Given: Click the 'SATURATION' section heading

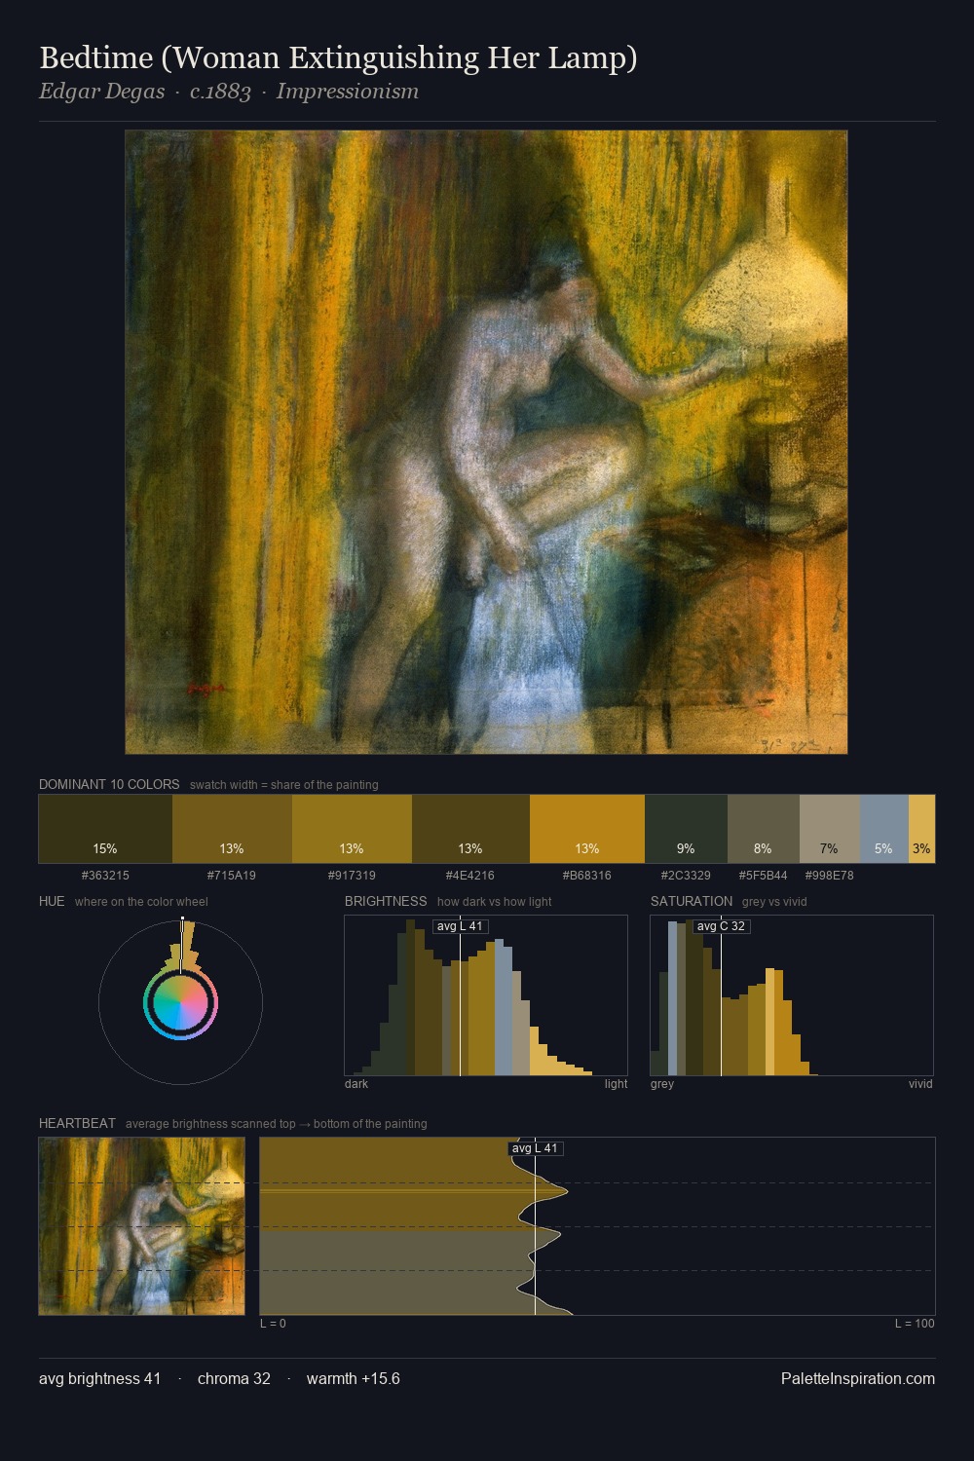Looking at the screenshot, I should point(692,901).
